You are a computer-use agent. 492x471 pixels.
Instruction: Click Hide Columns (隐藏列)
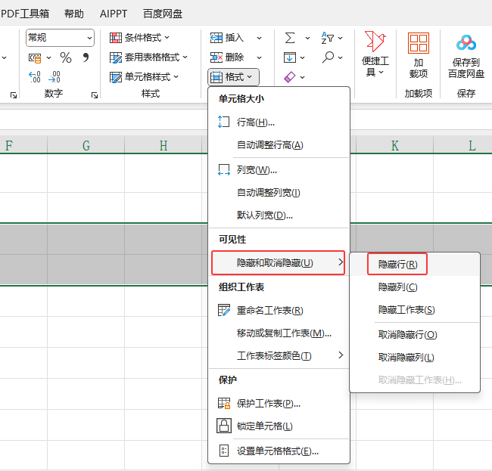pyautogui.click(x=415, y=287)
